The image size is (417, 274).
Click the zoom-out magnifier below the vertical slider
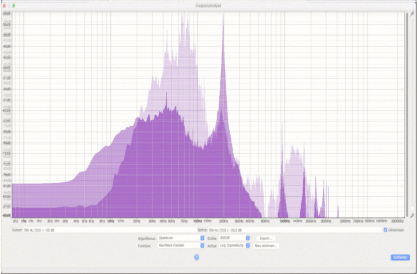[x=413, y=215]
